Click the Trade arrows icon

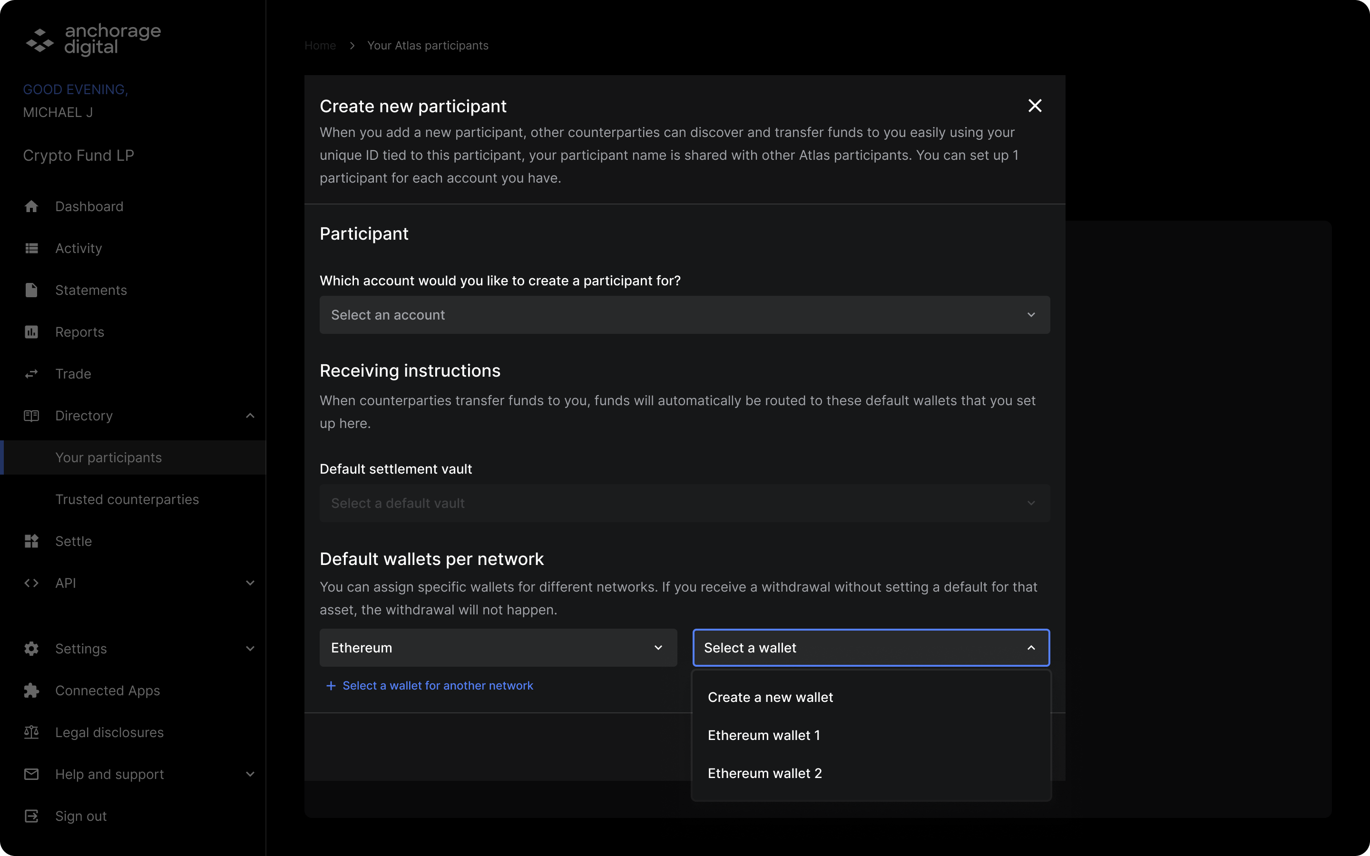tap(31, 374)
